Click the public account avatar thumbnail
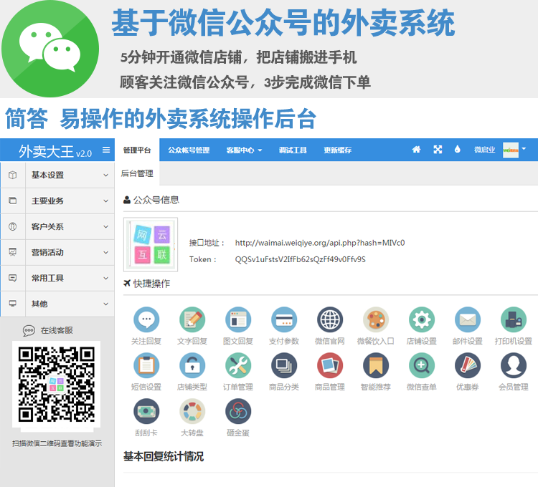The height and width of the screenshot is (487, 538). coord(151,244)
